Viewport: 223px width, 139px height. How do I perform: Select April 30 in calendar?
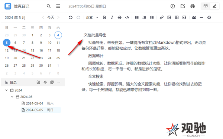[24, 35]
